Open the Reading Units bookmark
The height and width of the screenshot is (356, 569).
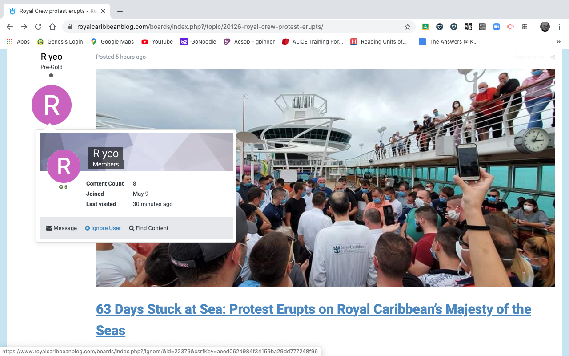tap(379, 42)
